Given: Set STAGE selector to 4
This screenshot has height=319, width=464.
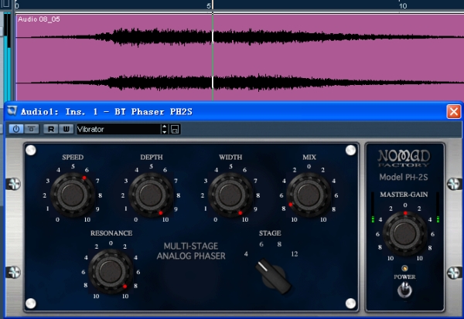Looking at the screenshot, I should click(x=246, y=254).
